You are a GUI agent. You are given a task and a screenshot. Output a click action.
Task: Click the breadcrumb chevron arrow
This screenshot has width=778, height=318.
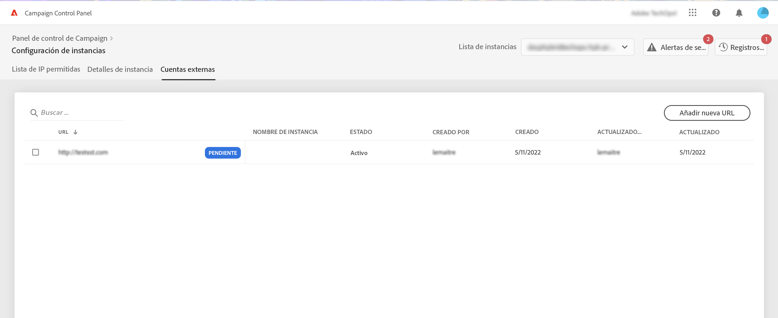111,38
